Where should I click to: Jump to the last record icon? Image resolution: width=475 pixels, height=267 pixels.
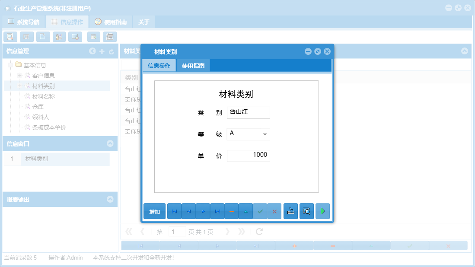coord(217,211)
